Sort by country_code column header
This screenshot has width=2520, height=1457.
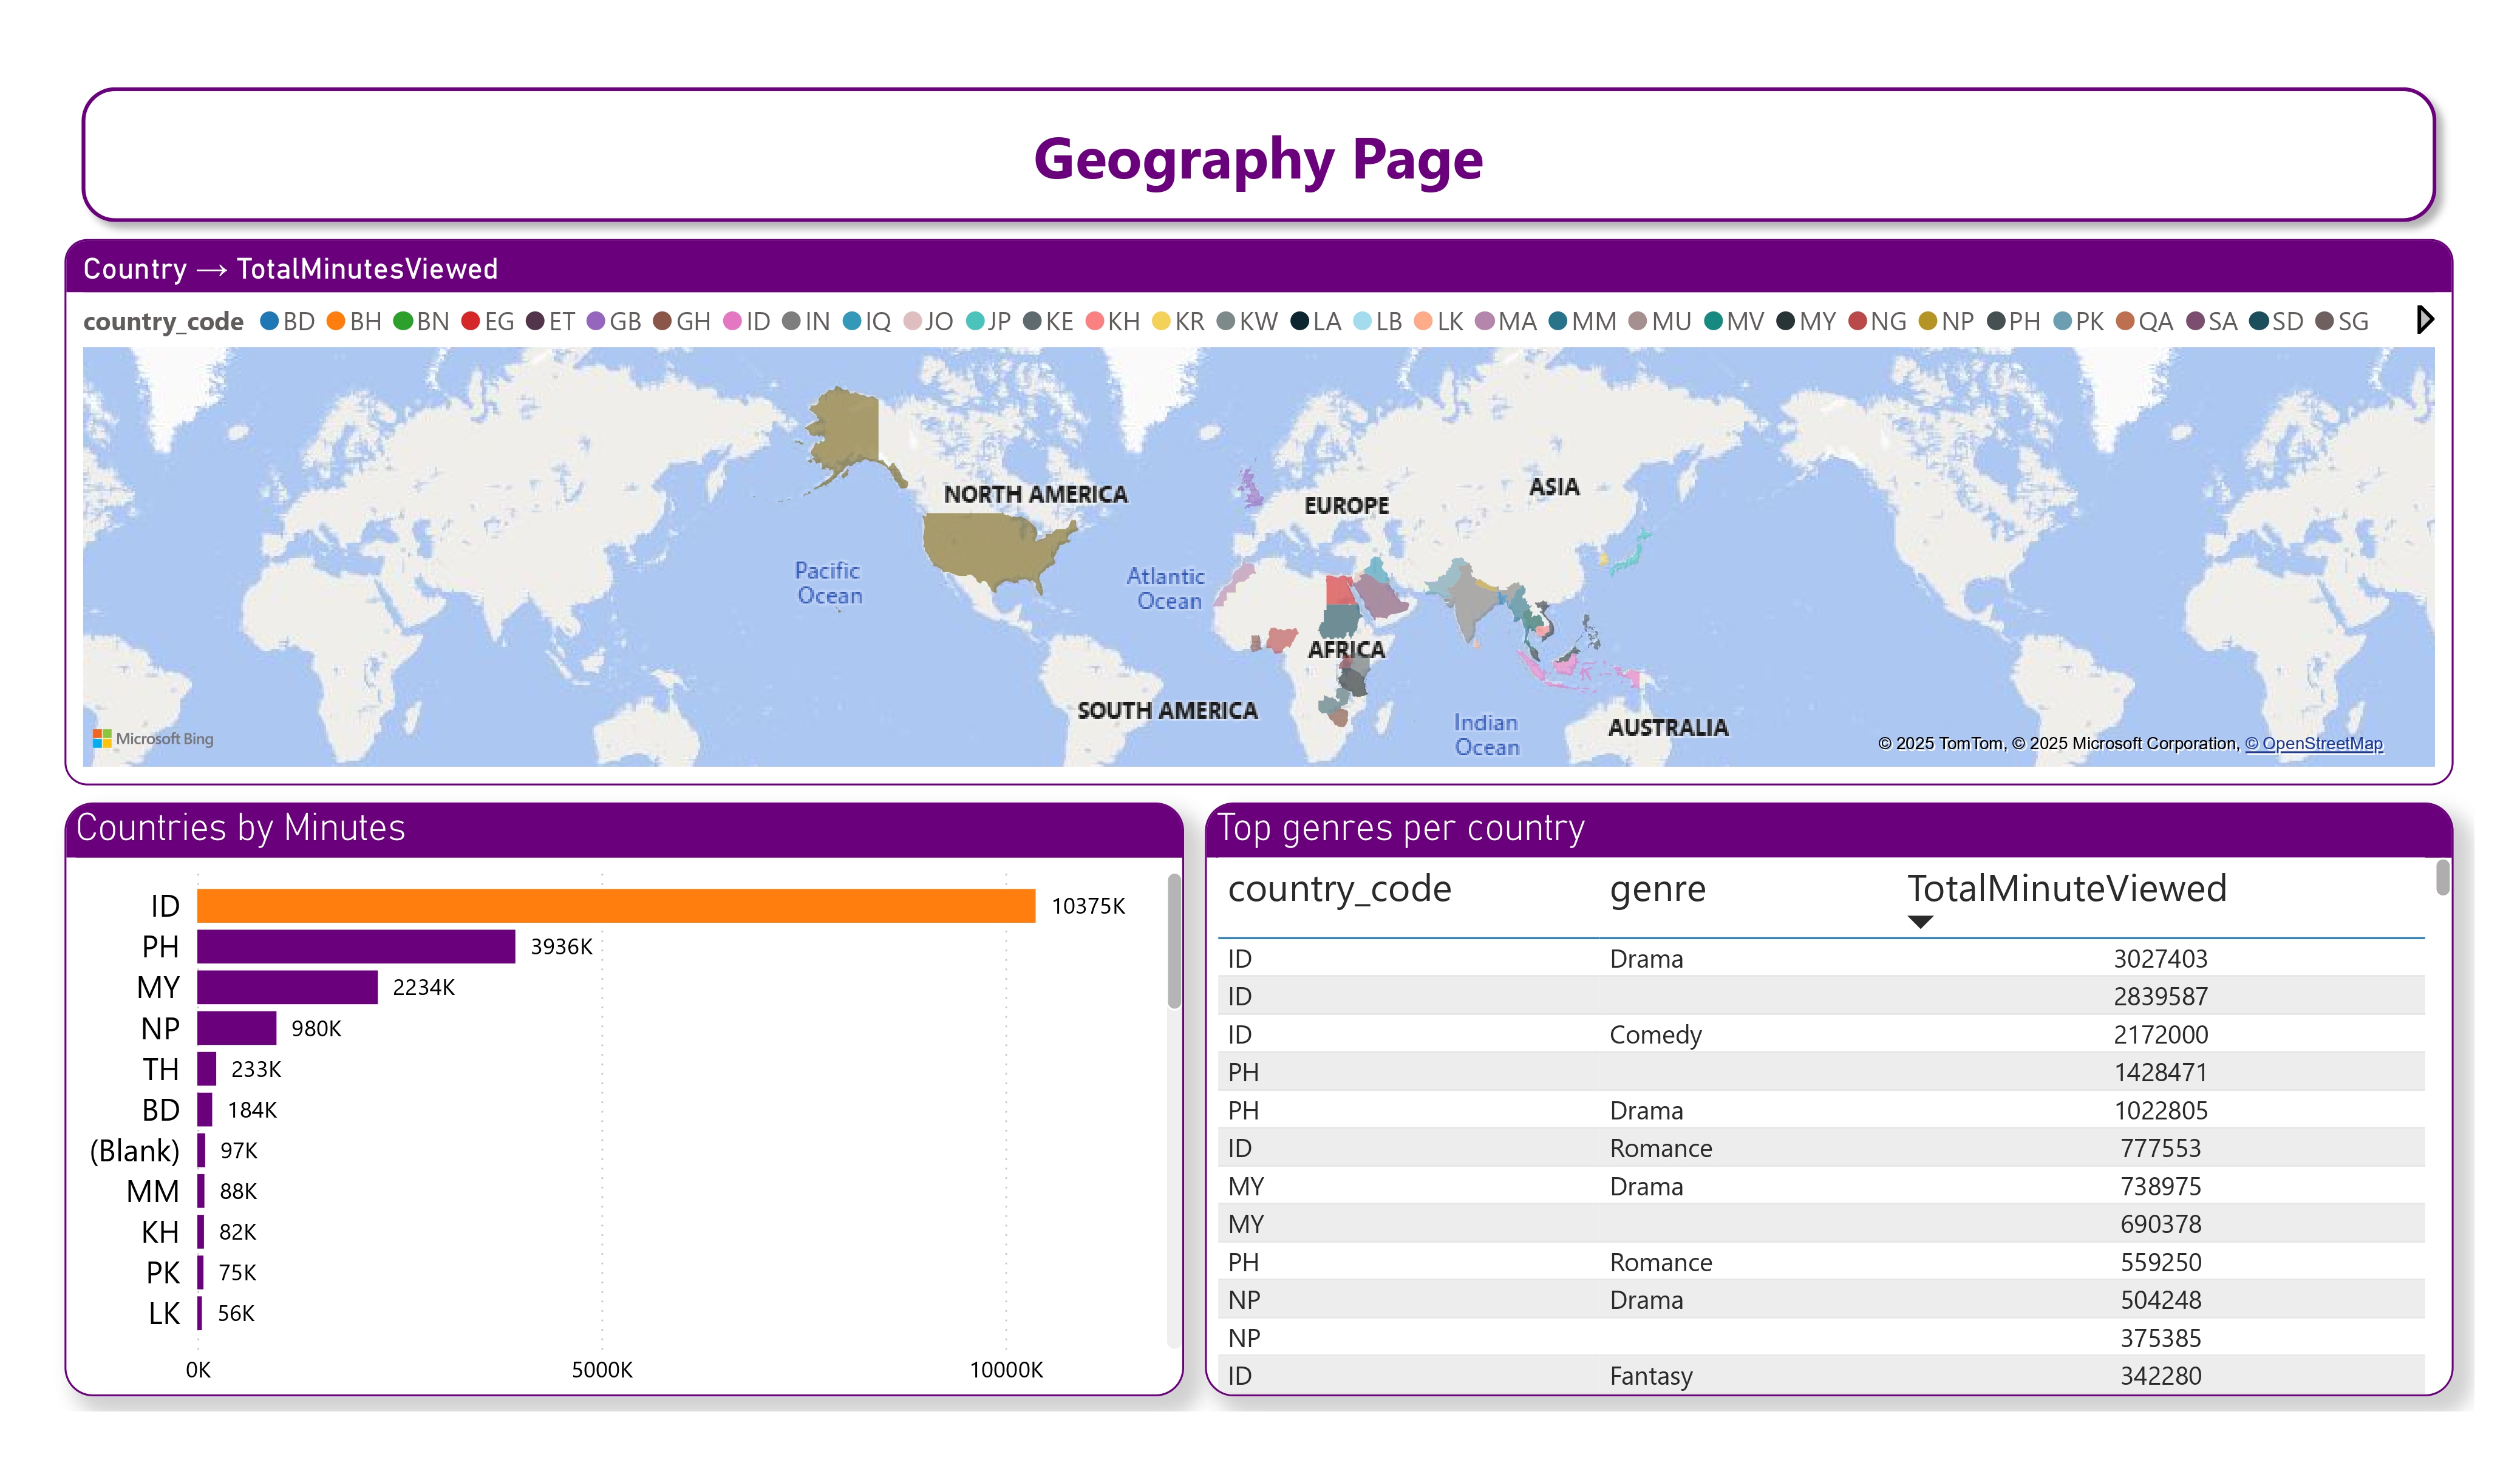tap(1339, 888)
